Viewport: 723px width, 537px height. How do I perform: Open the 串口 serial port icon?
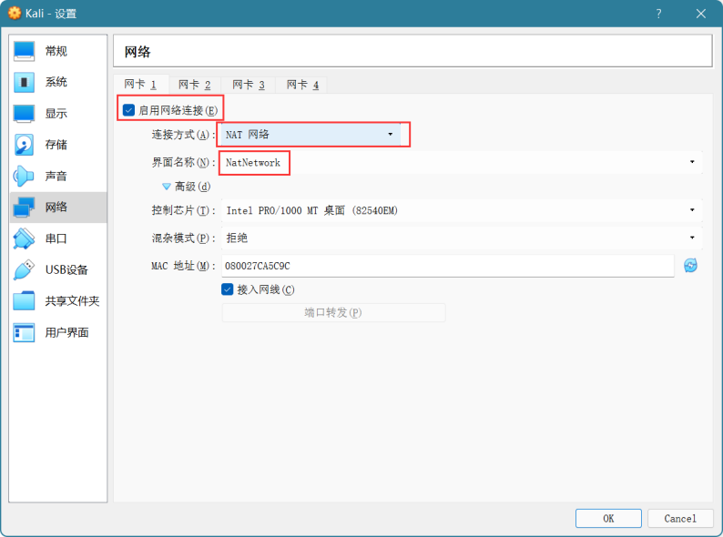[x=24, y=238]
